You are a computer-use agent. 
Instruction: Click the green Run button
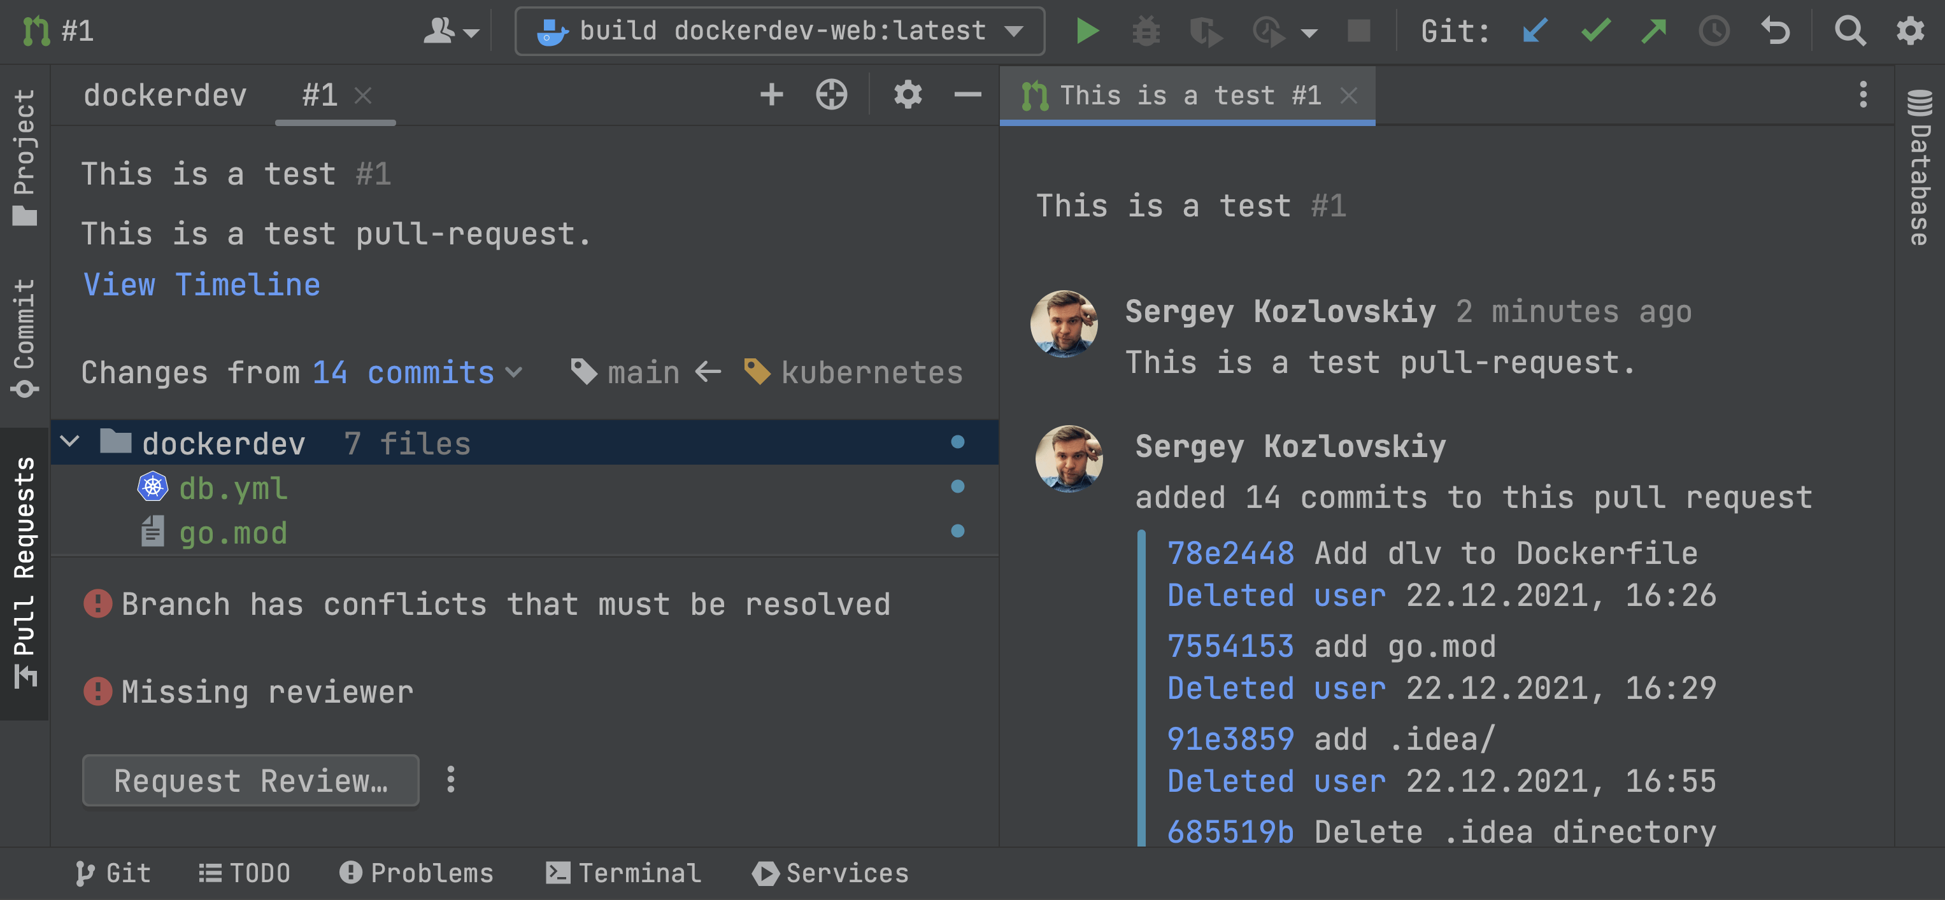tap(1086, 31)
